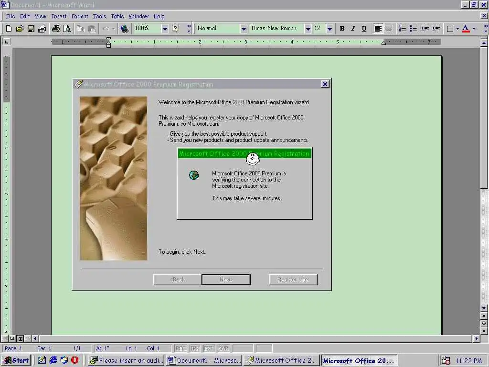This screenshot has height=367, width=489.
Task: Toggle TRK track changes status
Action: coord(195,348)
